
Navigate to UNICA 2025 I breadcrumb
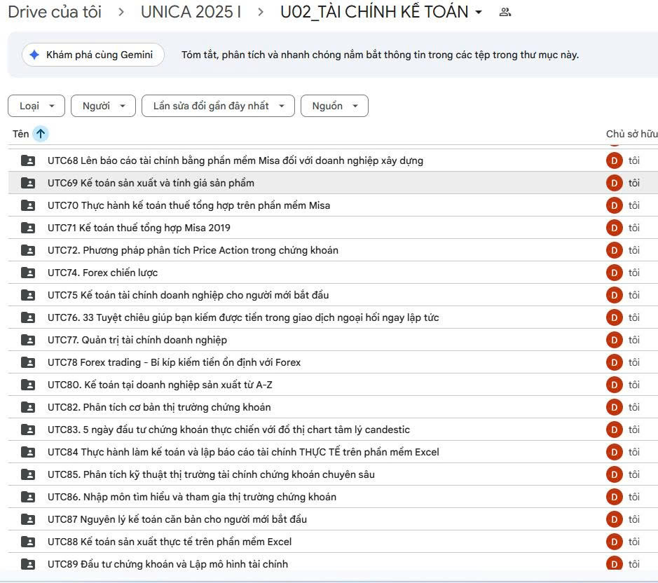191,12
